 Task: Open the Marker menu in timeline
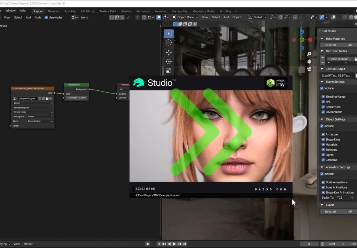click(x=28, y=244)
